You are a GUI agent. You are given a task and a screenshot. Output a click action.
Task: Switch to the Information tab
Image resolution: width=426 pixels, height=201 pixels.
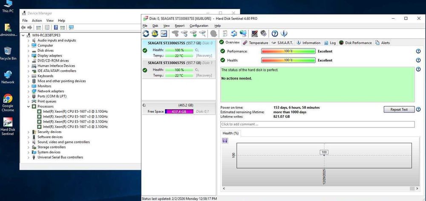coord(308,43)
